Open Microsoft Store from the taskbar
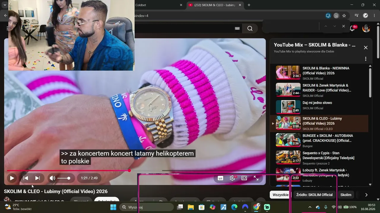The height and width of the screenshot is (213, 380). pos(202,207)
